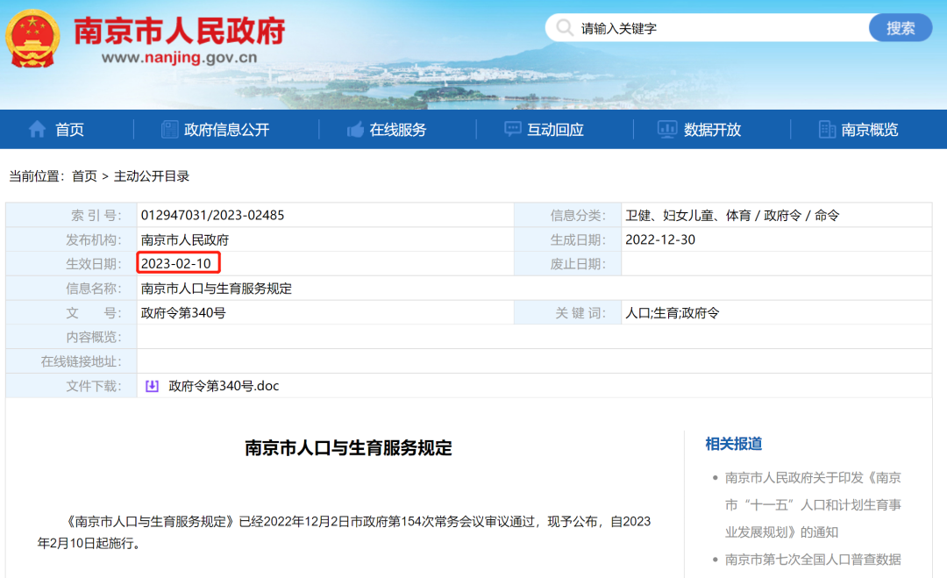Select 在线服务 in navigation bar
This screenshot has height=578, width=947.
coord(397,130)
